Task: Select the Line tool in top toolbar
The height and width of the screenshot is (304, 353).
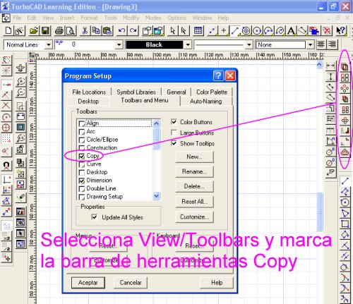Action: point(234,30)
